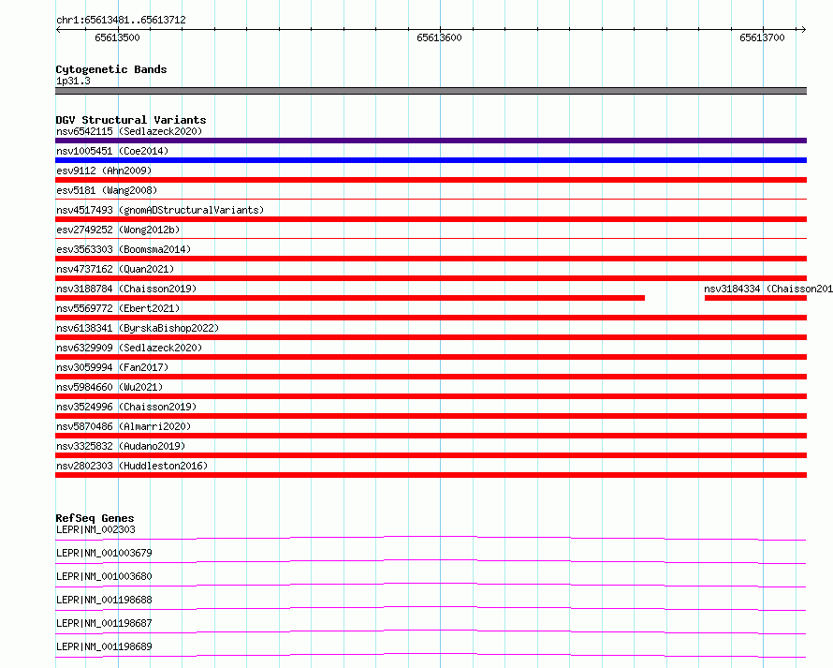Click the magenta LEPR|NM_001003680 intron line
The image size is (833, 668).
431,585
